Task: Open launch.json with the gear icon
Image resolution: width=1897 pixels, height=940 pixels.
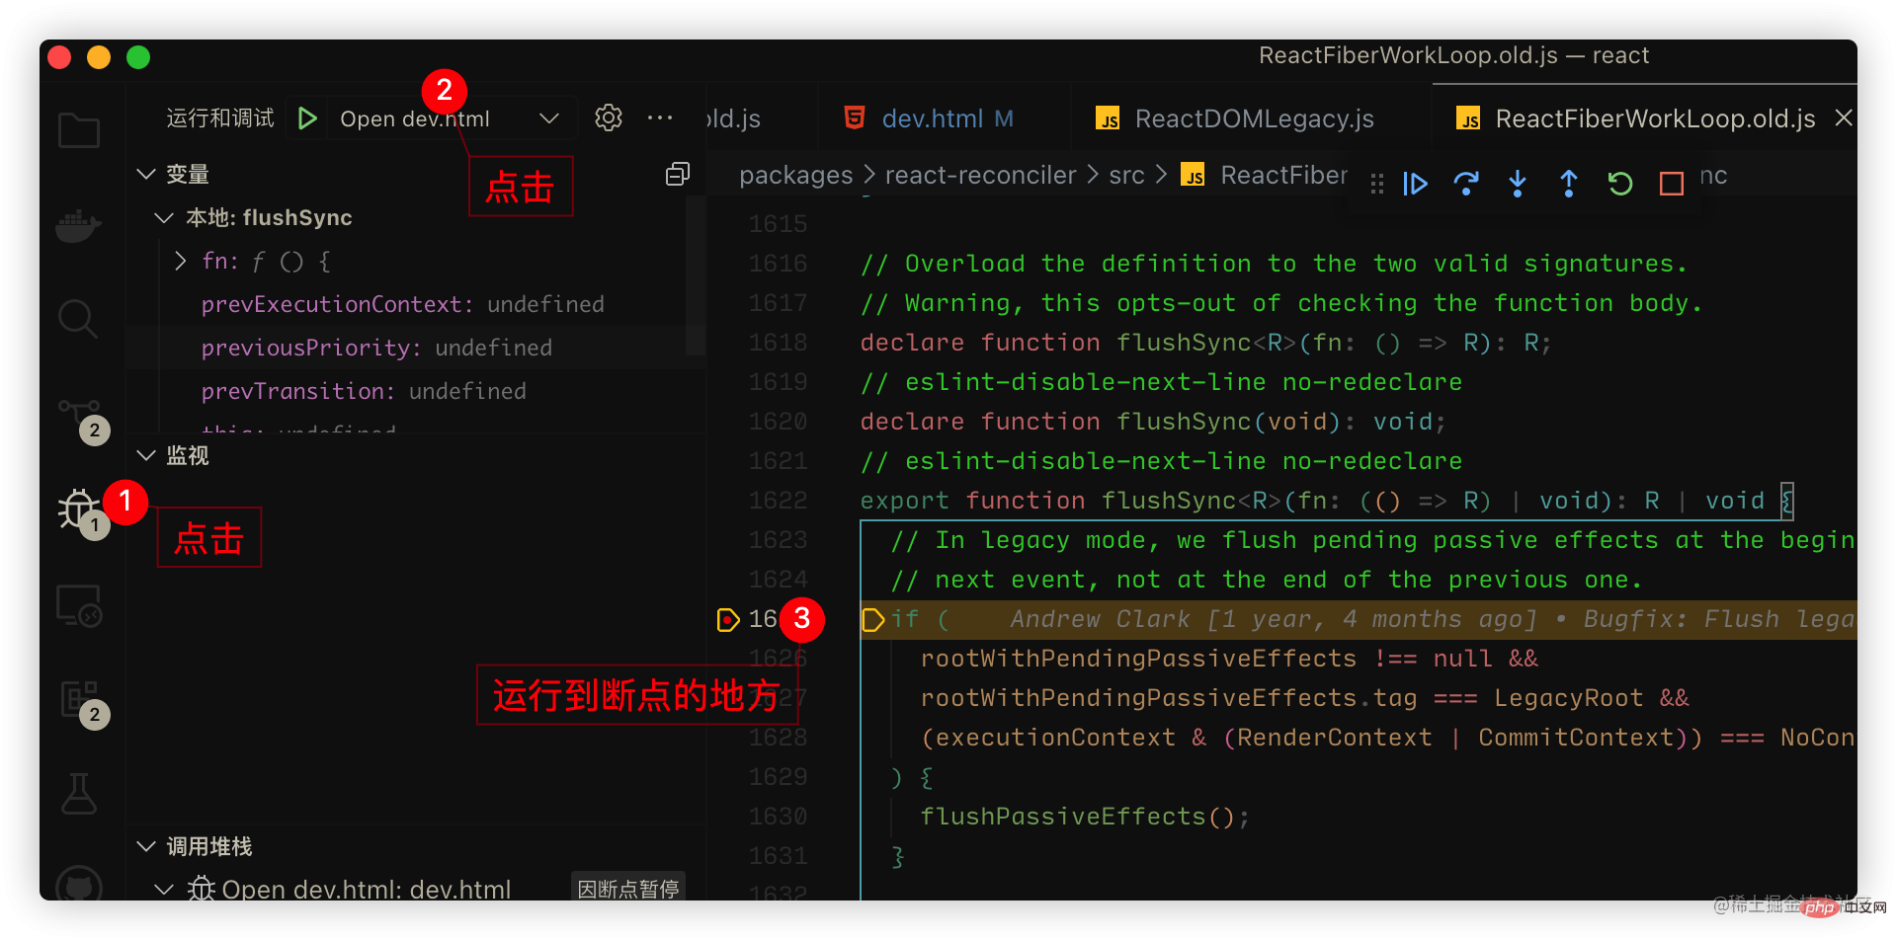Action: [x=609, y=118]
